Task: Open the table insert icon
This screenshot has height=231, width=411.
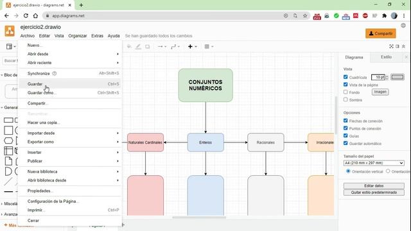Action: pyautogui.click(x=209, y=47)
